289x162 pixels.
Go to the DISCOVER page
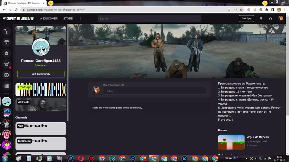(49, 18)
